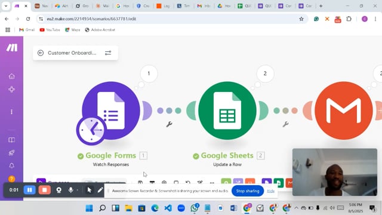Click the Google Sheets module label
This screenshot has height=215, width=382.
tap(227, 155)
